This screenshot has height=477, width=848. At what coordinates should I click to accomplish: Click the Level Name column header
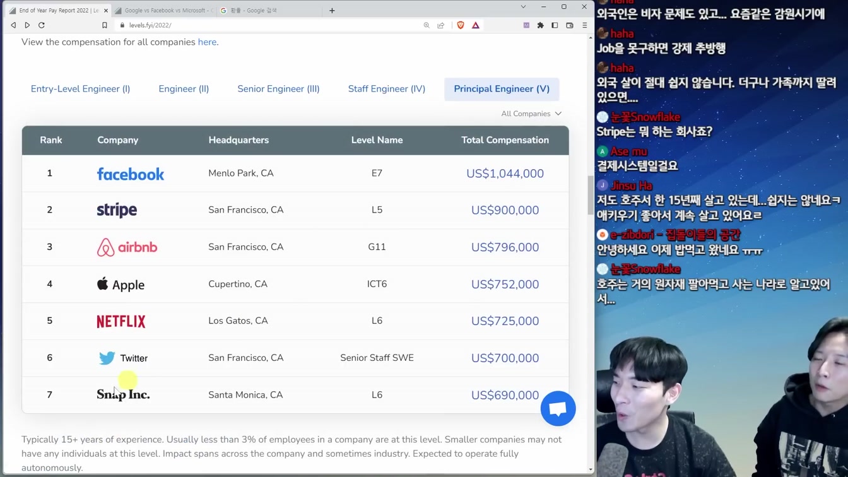(377, 140)
